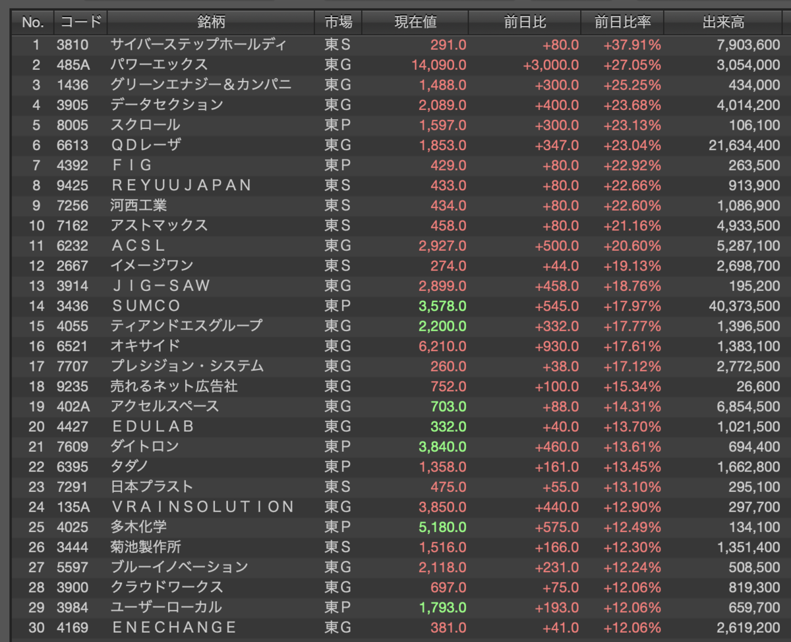The height and width of the screenshot is (642, 791).
Task: Click the change rate +17.12%
Action: [632, 366]
